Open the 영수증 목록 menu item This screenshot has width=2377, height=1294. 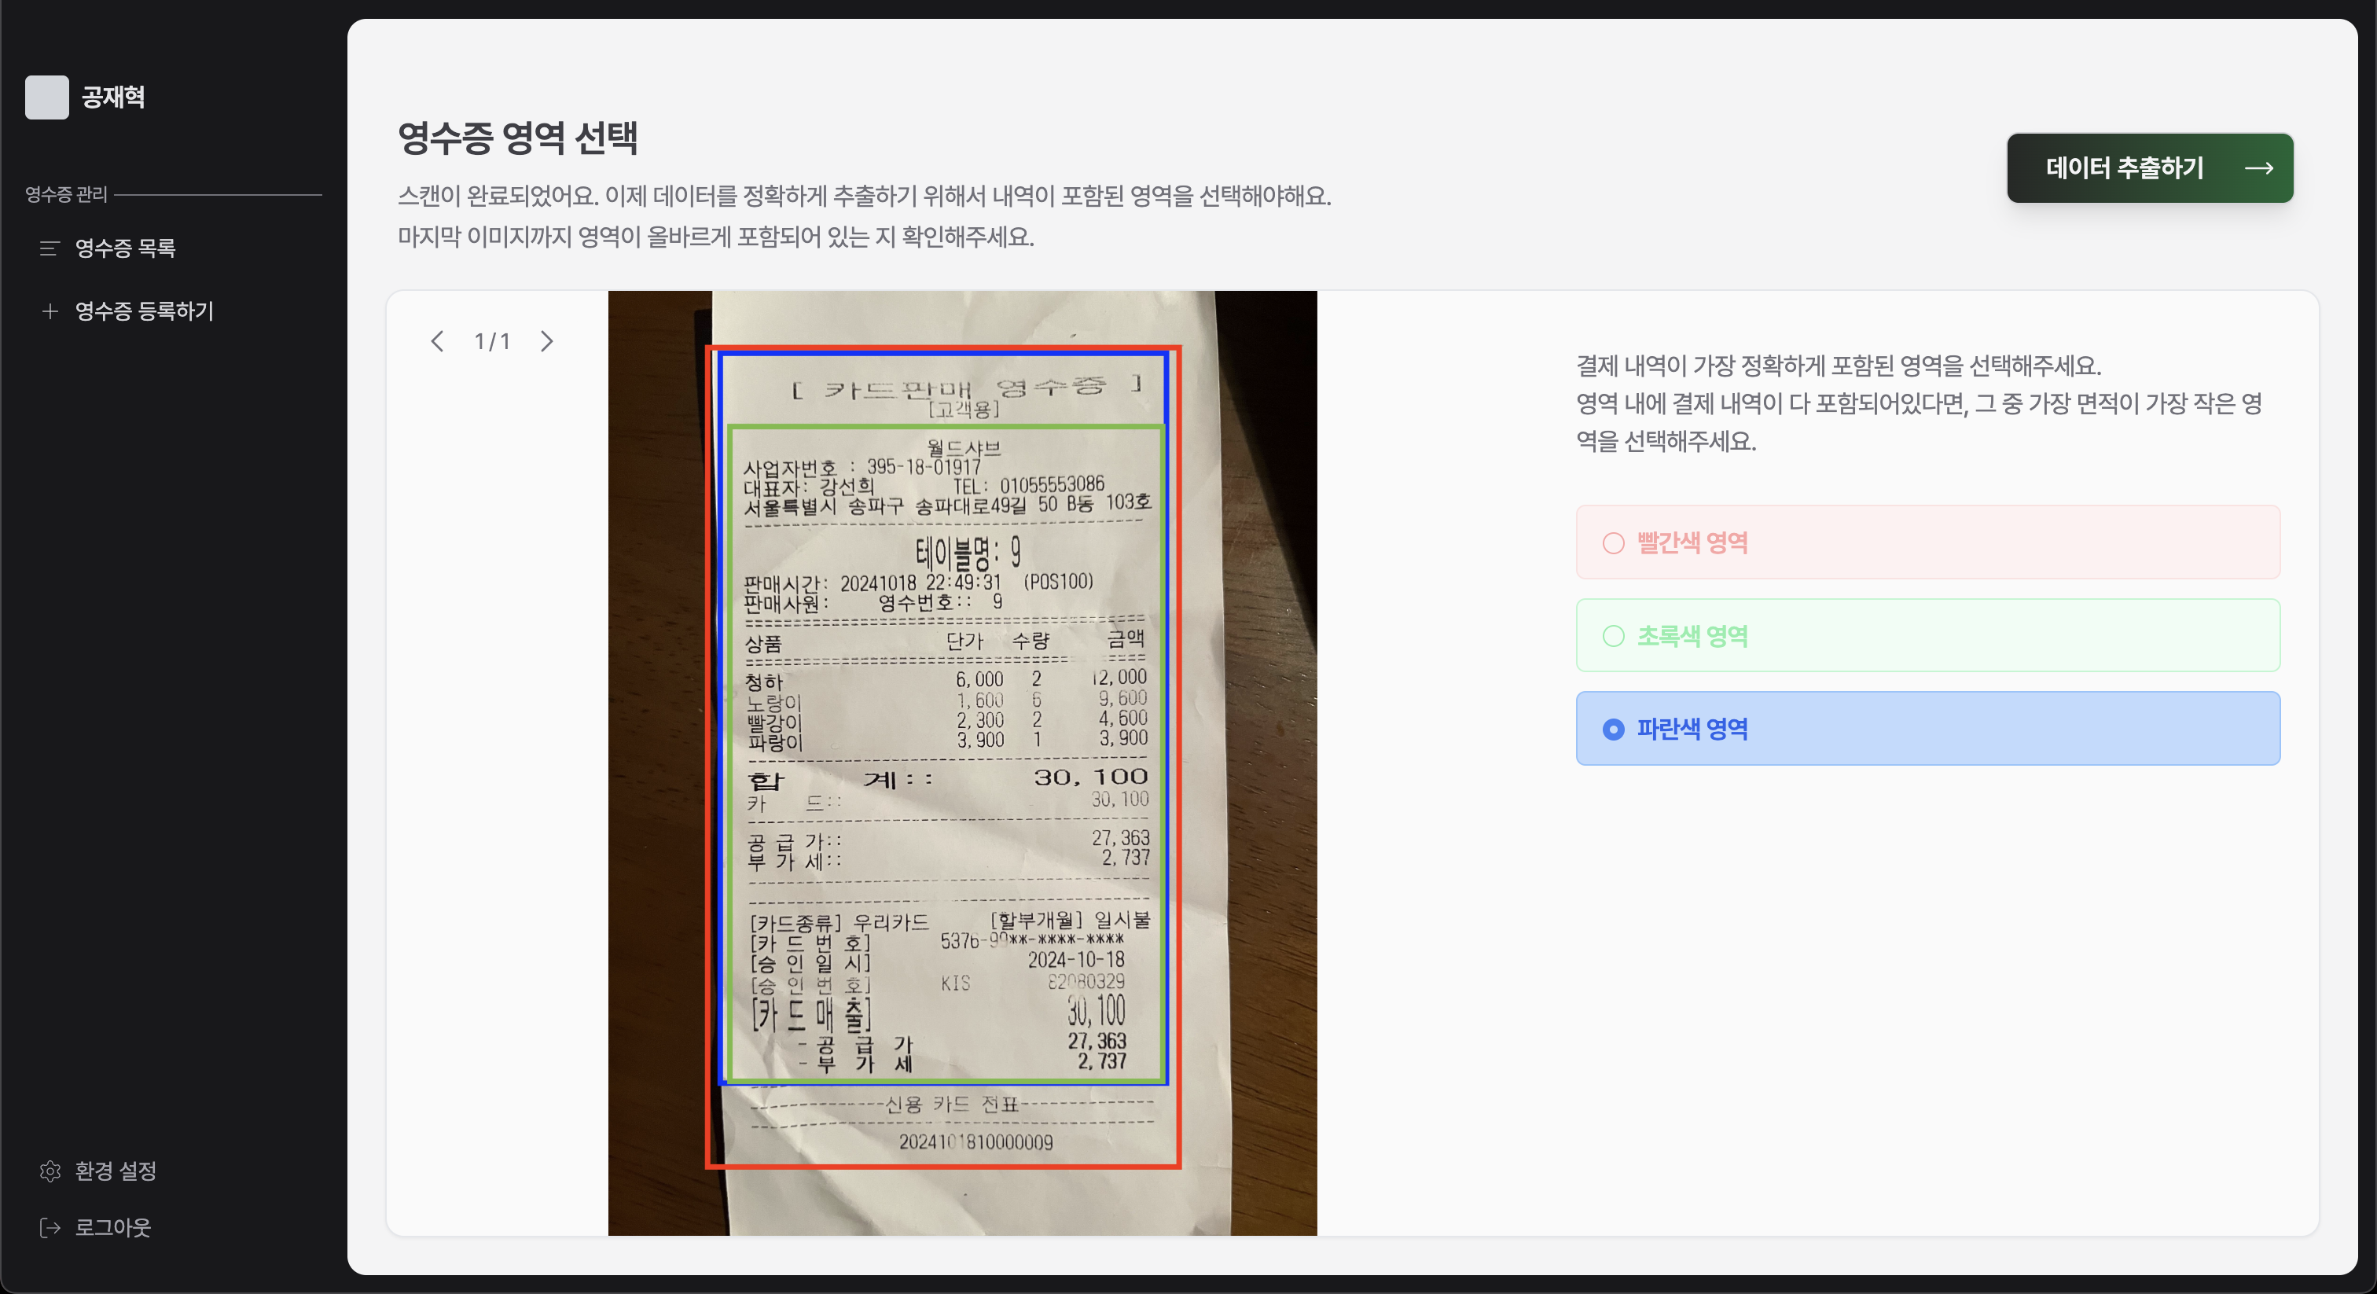pyautogui.click(x=126, y=248)
